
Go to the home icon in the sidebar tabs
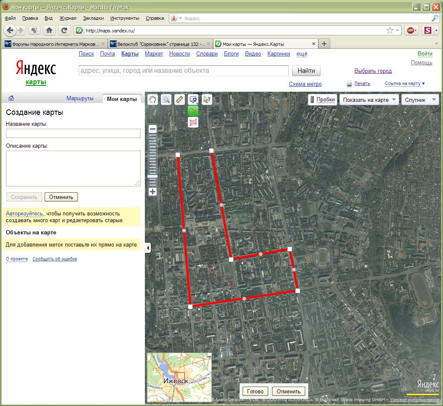(x=11, y=98)
